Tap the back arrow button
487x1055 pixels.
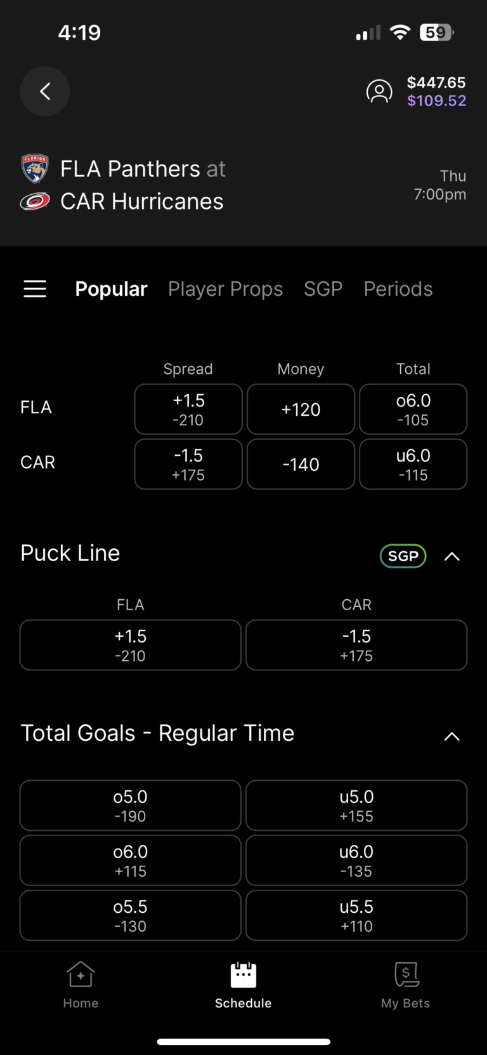(45, 91)
